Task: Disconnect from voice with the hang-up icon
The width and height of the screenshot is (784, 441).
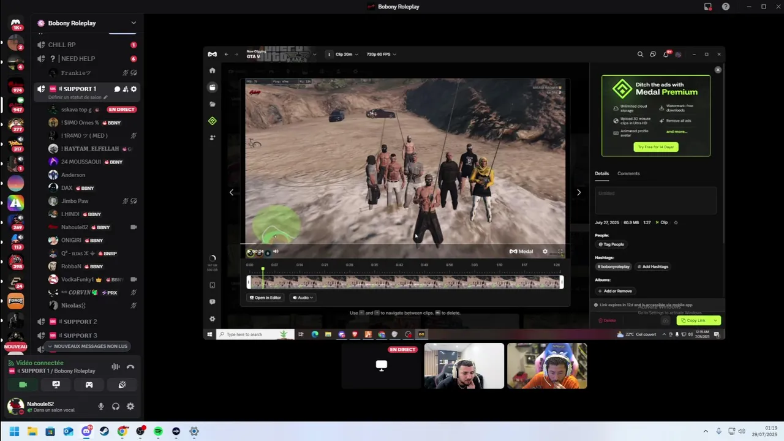Action: [x=130, y=367]
